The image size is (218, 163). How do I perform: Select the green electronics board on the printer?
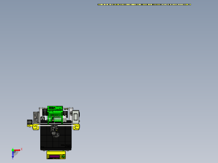pyautogui.click(x=55, y=115)
